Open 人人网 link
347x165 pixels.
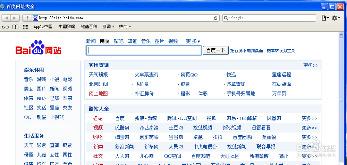coord(122,156)
